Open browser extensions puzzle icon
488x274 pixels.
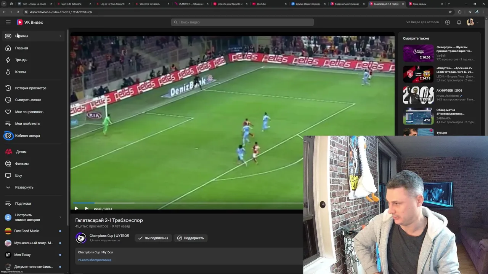pyautogui.click(x=460, y=12)
